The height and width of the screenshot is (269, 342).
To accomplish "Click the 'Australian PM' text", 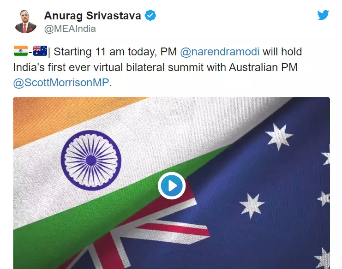I will click(263, 67).
